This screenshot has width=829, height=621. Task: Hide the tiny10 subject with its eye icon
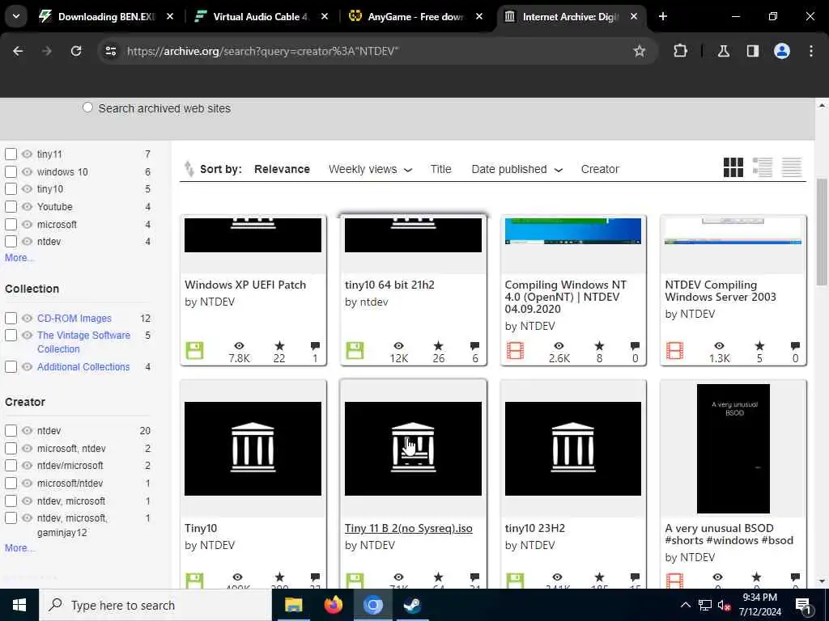(27, 189)
